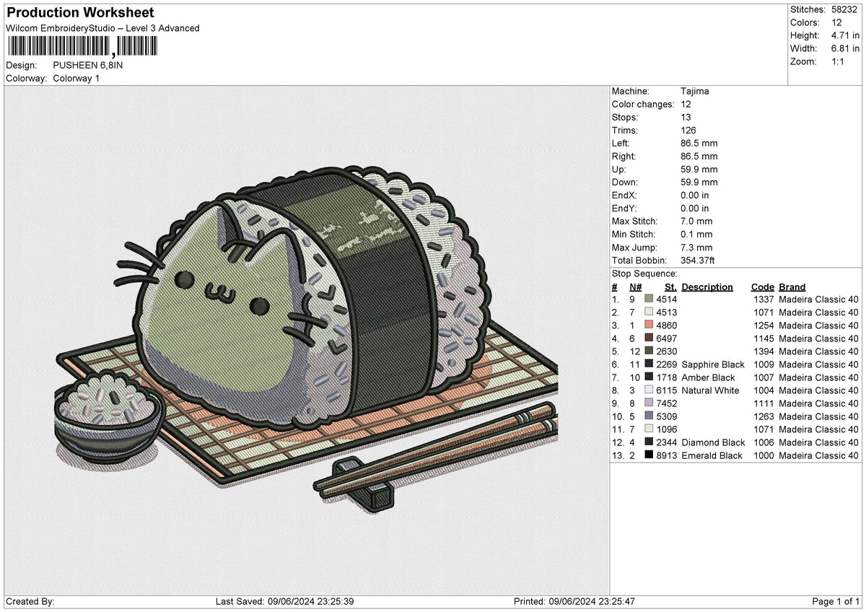Click thread code 1111
This screenshot has width=866, height=612.
coord(763,403)
